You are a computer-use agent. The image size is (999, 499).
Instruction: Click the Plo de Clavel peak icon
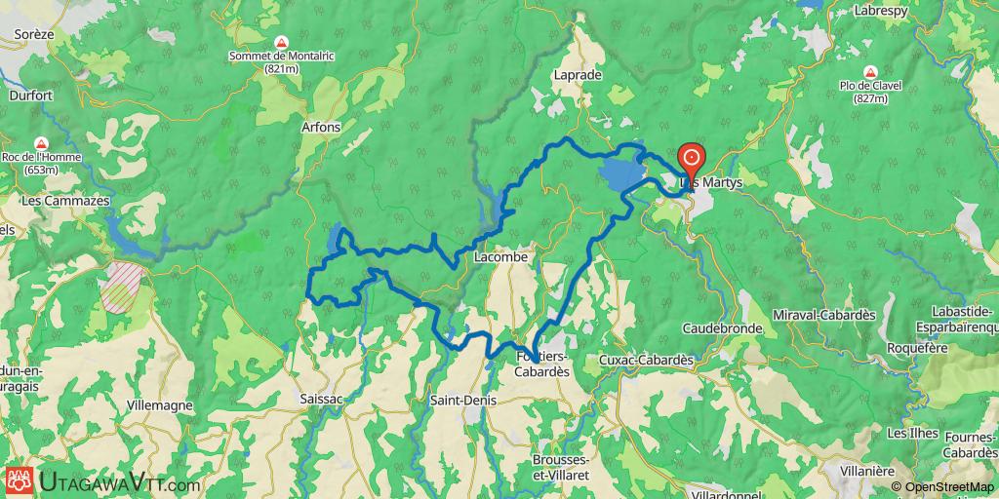coord(870,72)
